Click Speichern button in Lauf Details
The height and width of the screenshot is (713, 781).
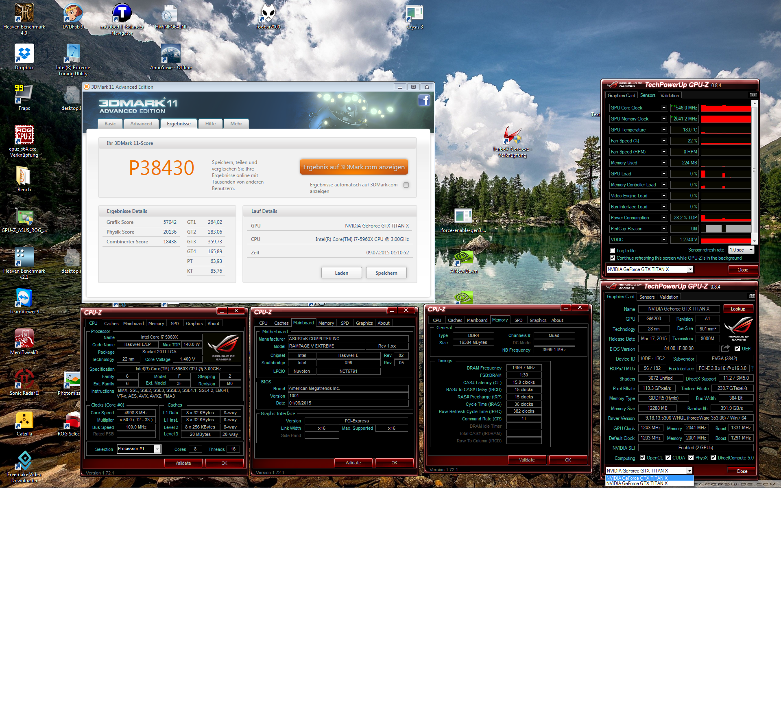(x=386, y=273)
